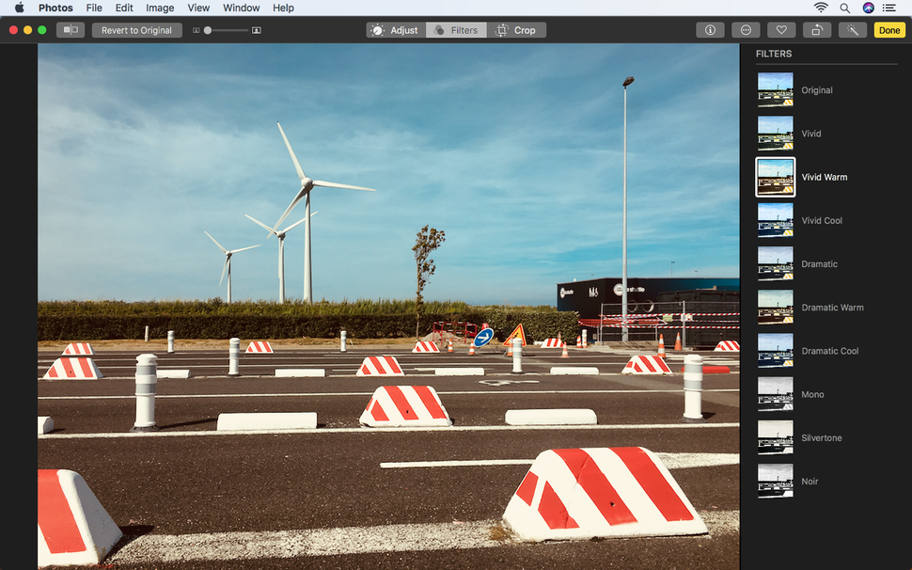Click the Done button to finish editing
This screenshot has height=570, width=912.
[x=888, y=29]
